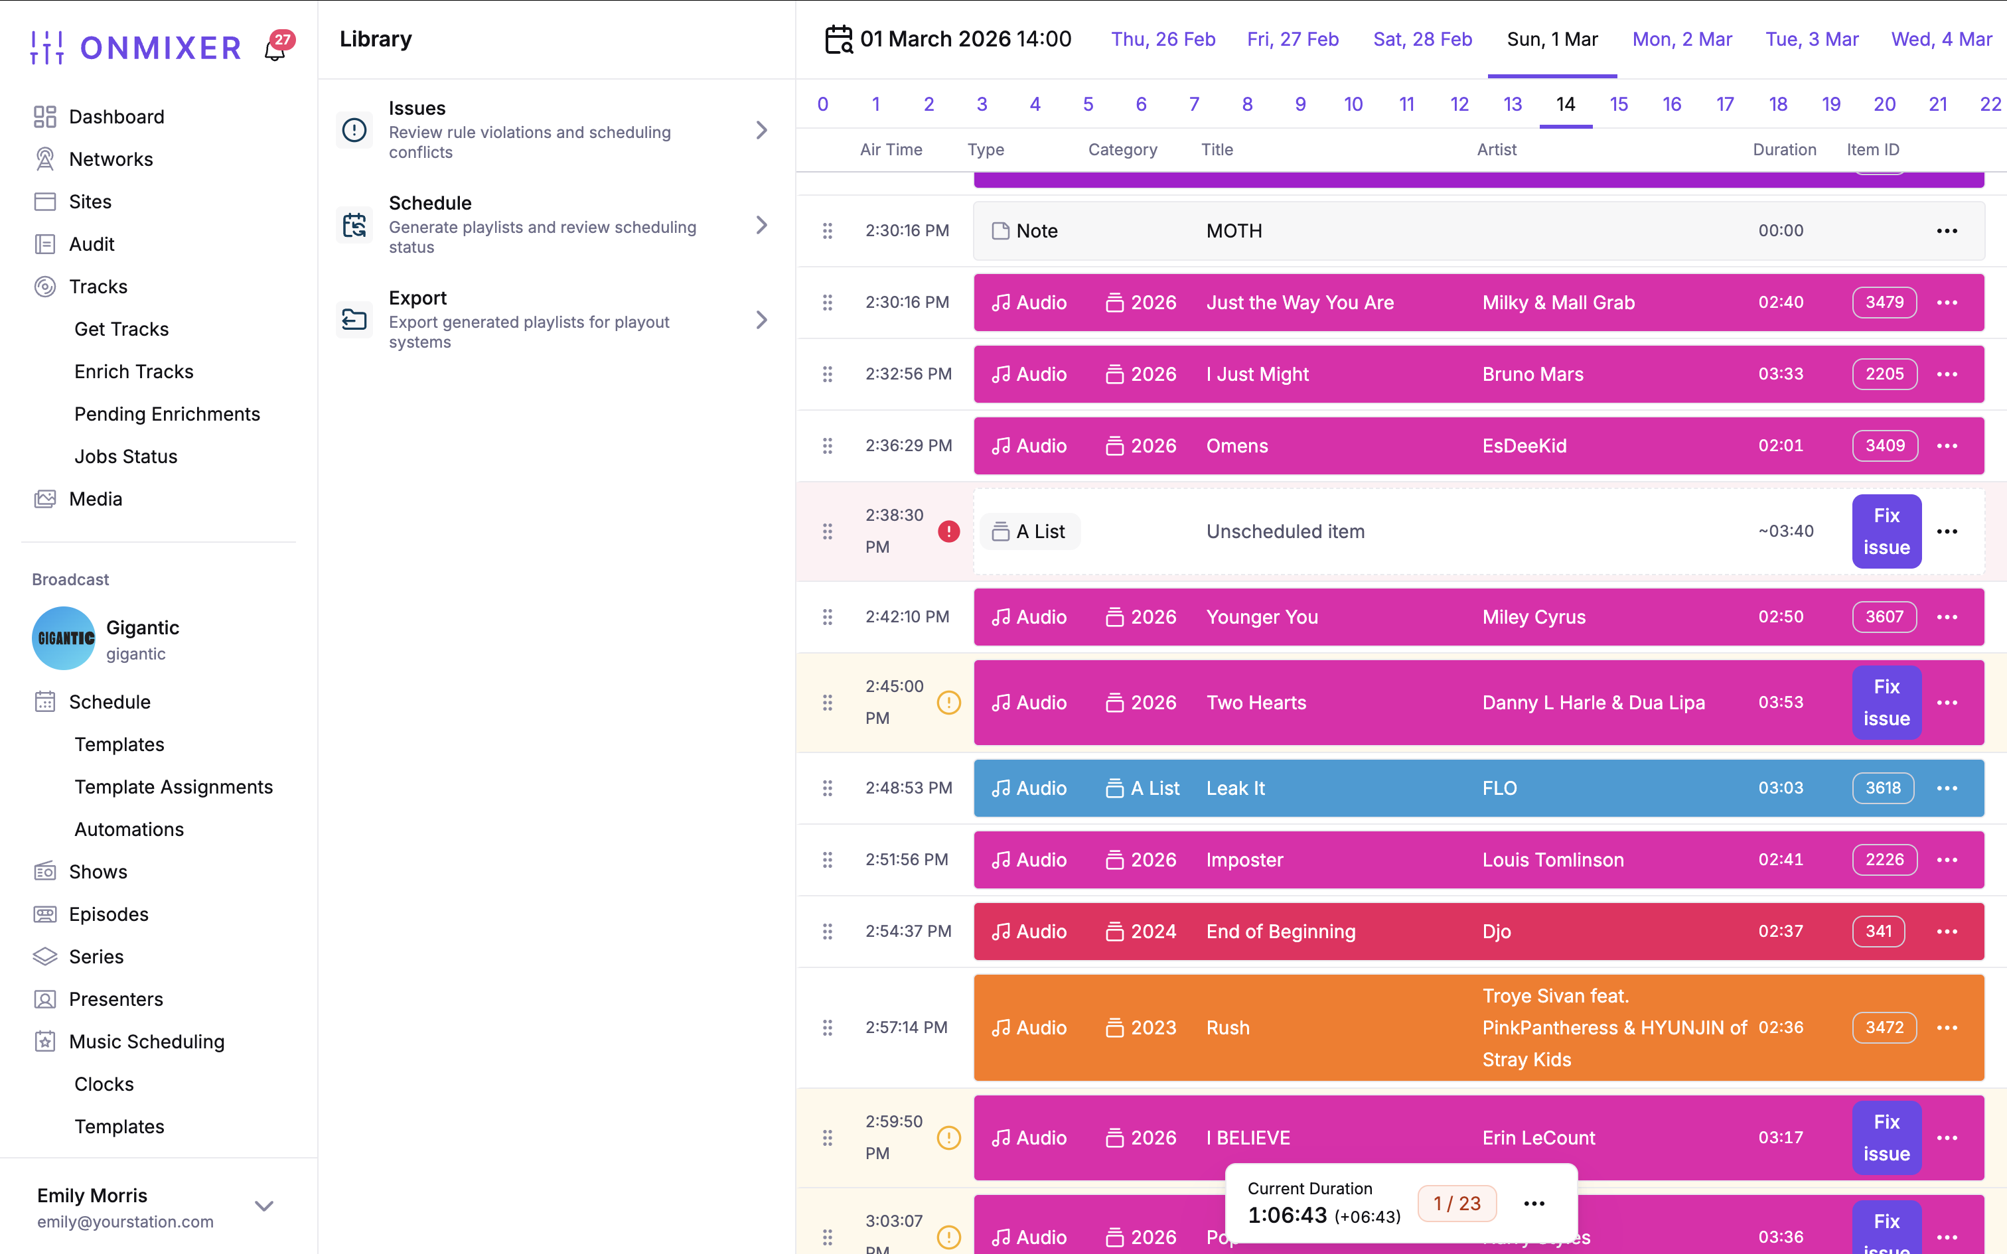Click the Gigantic station avatar

coord(64,638)
